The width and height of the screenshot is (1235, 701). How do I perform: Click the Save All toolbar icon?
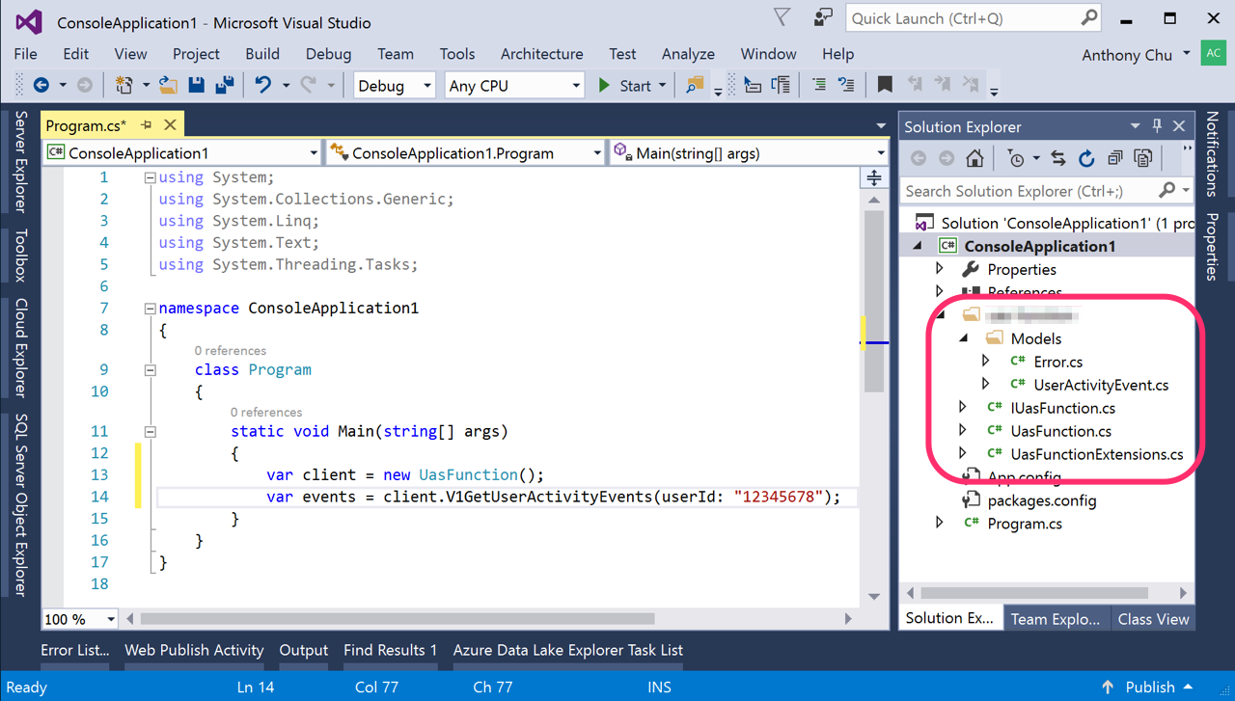(x=225, y=85)
